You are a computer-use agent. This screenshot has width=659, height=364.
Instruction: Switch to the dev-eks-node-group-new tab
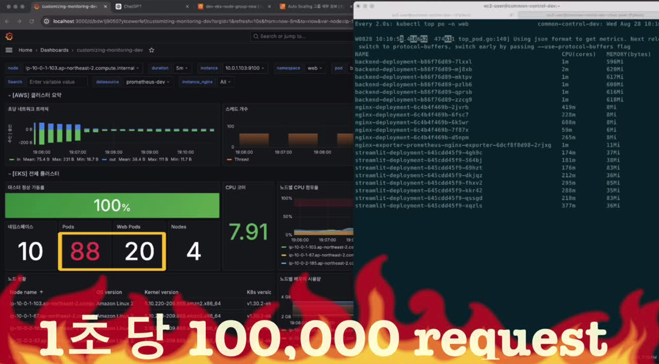pos(234,6)
